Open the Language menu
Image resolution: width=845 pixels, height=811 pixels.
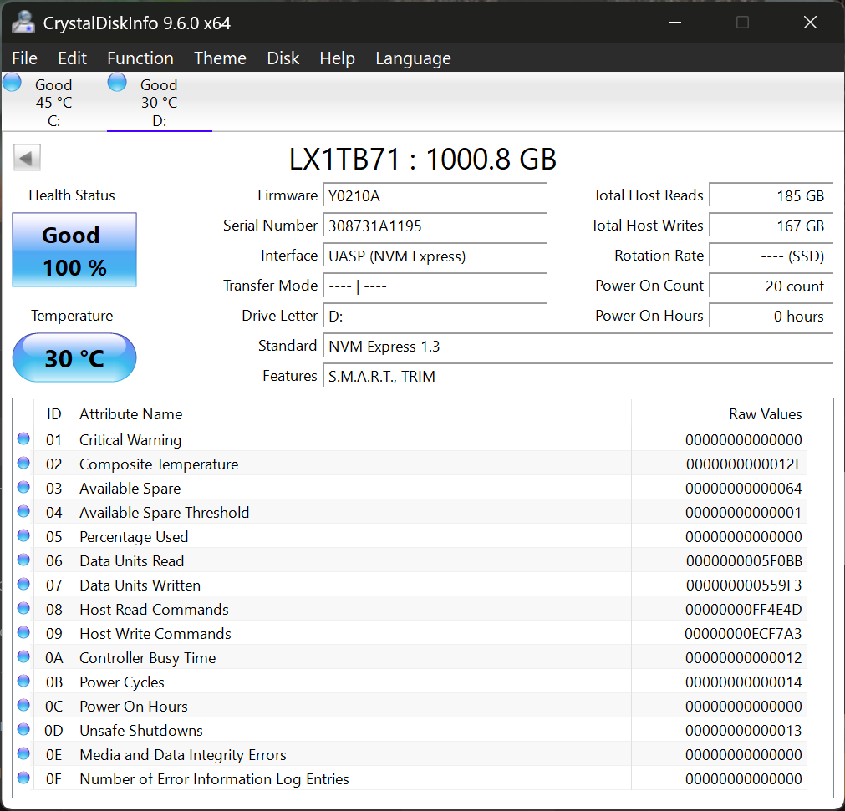(413, 58)
